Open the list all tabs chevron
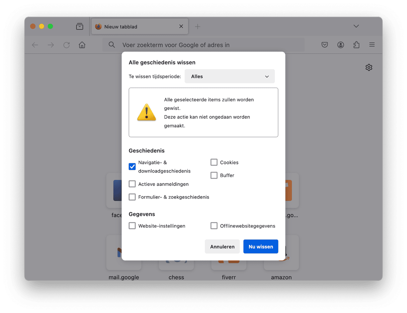 (x=356, y=26)
